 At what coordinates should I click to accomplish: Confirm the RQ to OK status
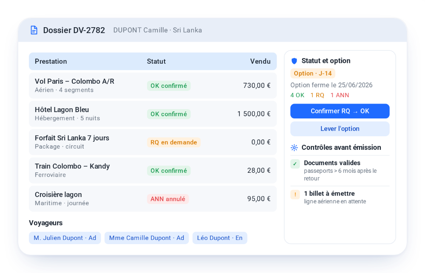click(340, 111)
